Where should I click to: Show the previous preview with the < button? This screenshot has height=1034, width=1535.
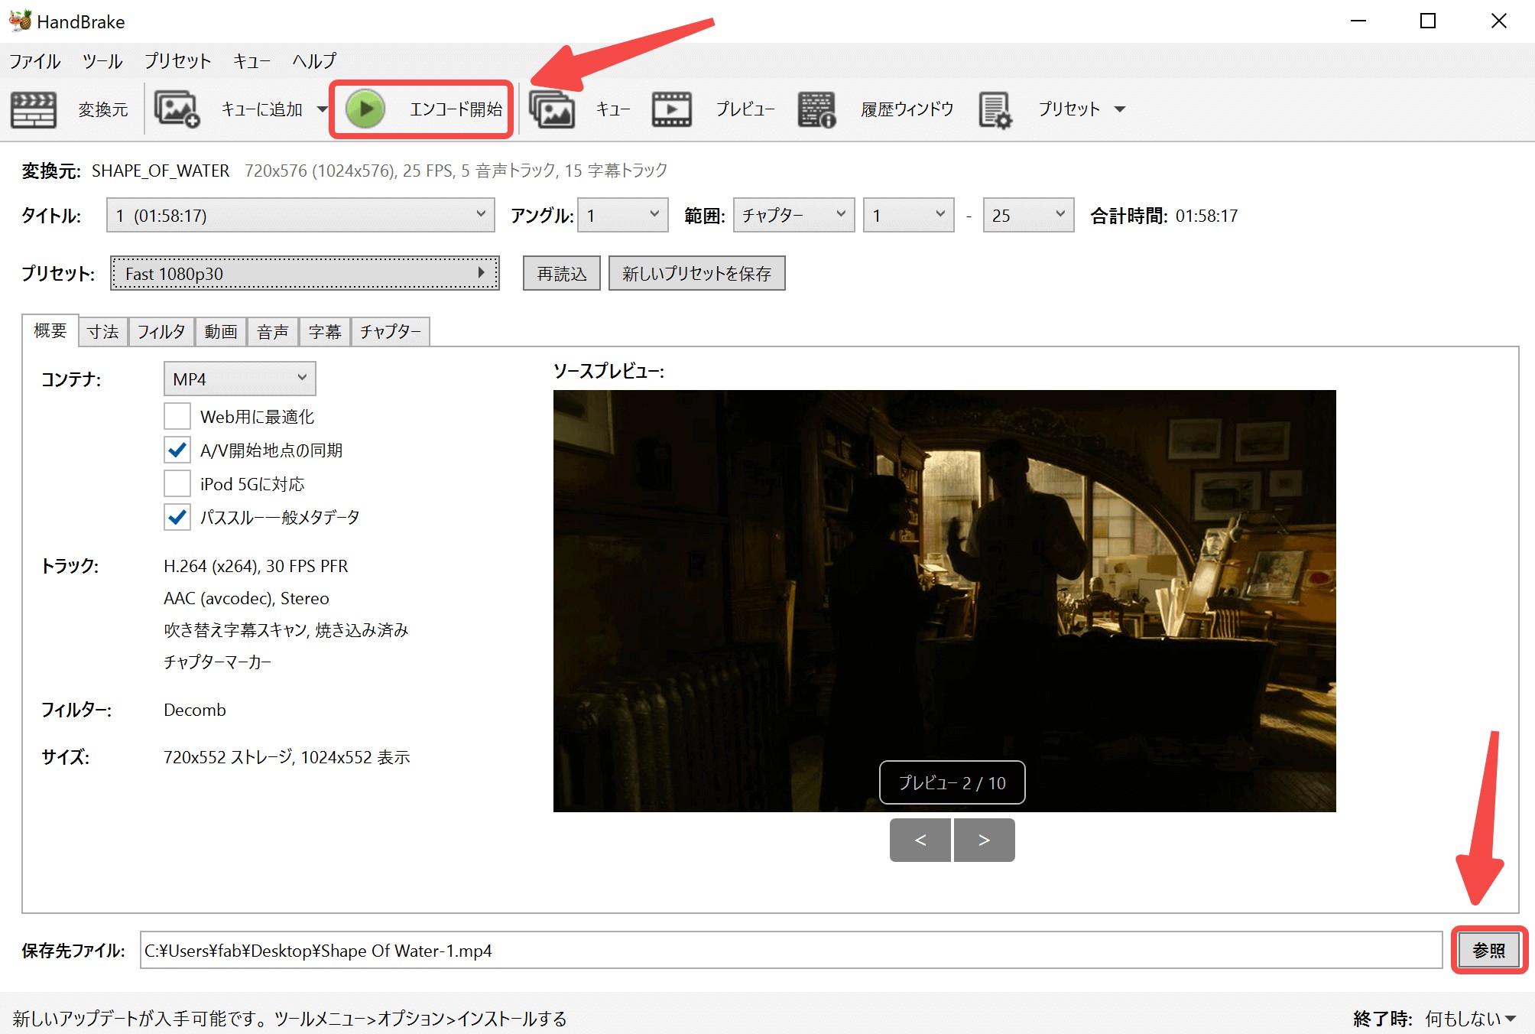point(920,840)
